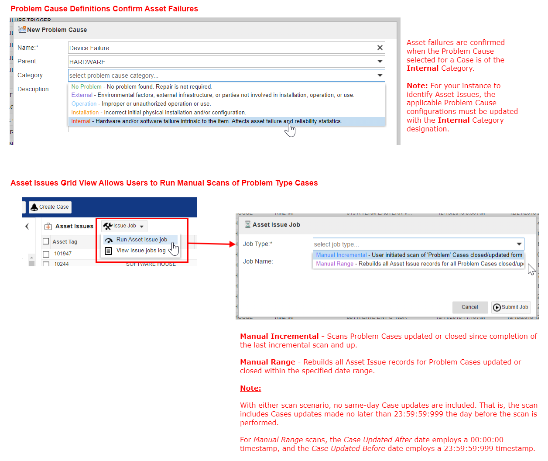Click the bell icon on Create Case
This screenshot has height=461, width=548.
click(x=34, y=207)
